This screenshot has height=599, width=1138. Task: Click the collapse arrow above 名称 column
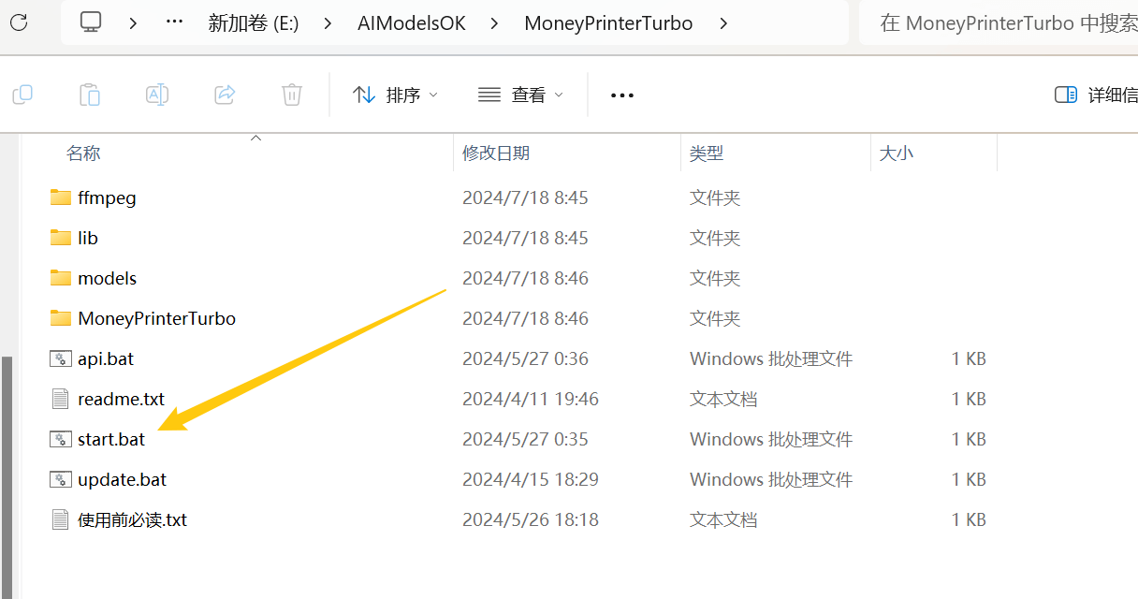click(255, 139)
